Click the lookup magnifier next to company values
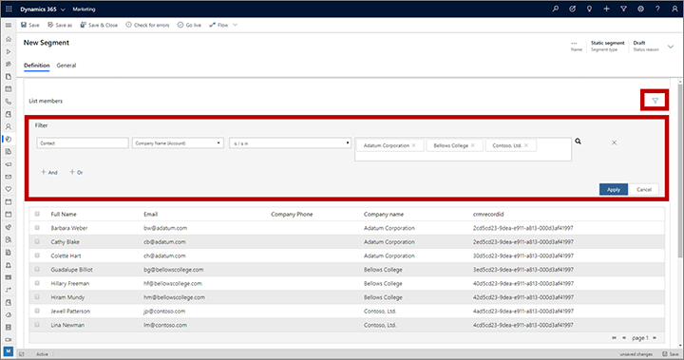 point(578,142)
